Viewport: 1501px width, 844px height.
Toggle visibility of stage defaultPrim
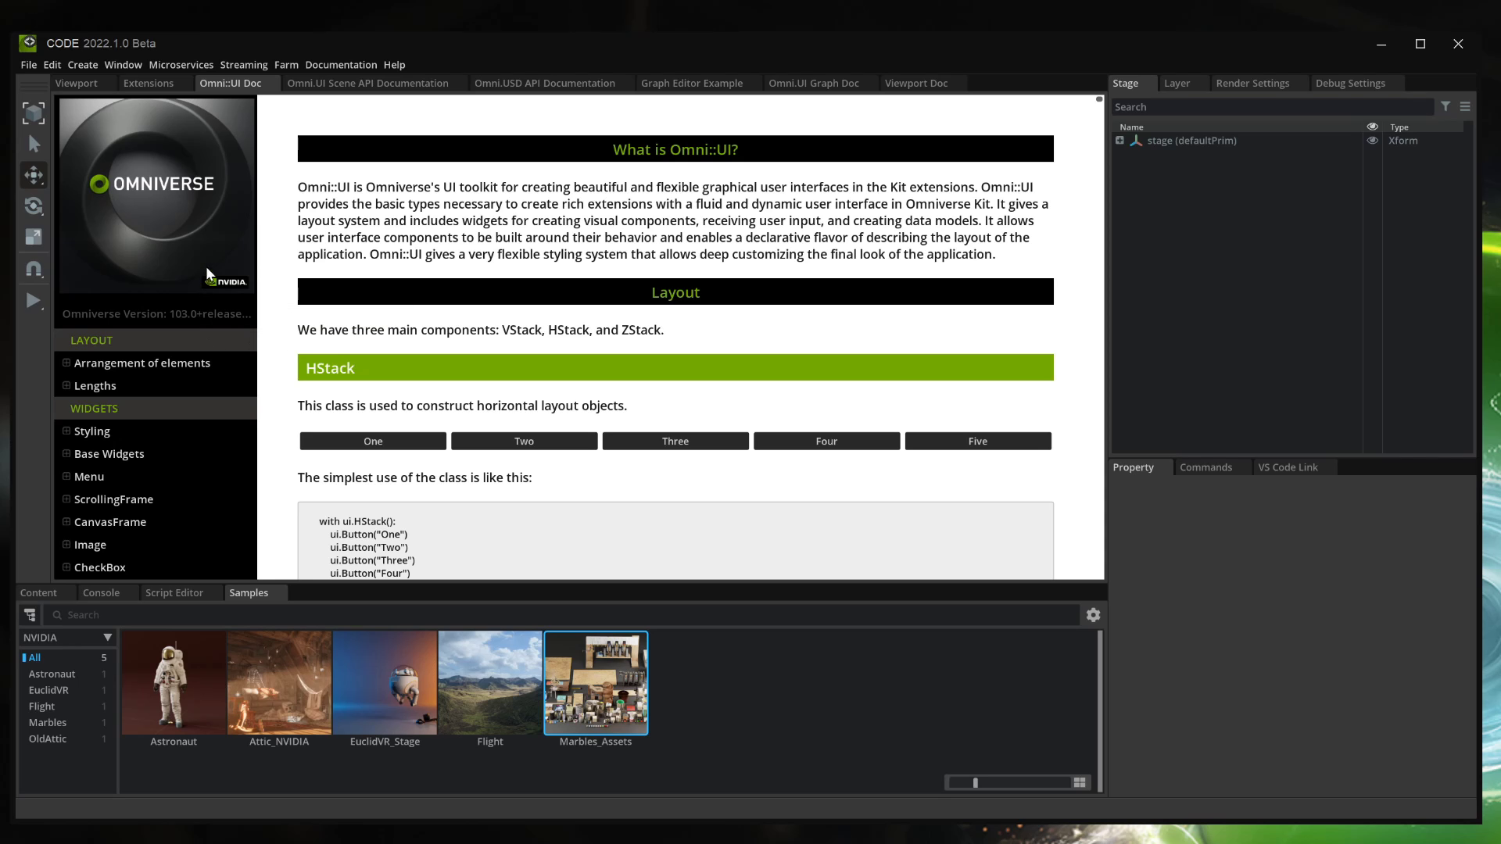pyautogui.click(x=1372, y=140)
